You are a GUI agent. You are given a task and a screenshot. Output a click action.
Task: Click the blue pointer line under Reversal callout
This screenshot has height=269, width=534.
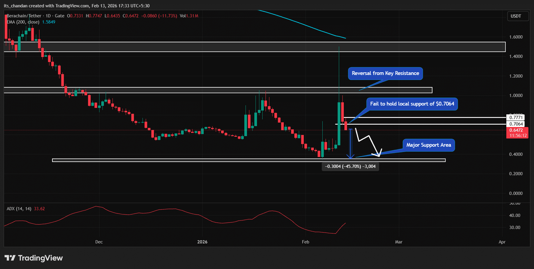click(373, 85)
